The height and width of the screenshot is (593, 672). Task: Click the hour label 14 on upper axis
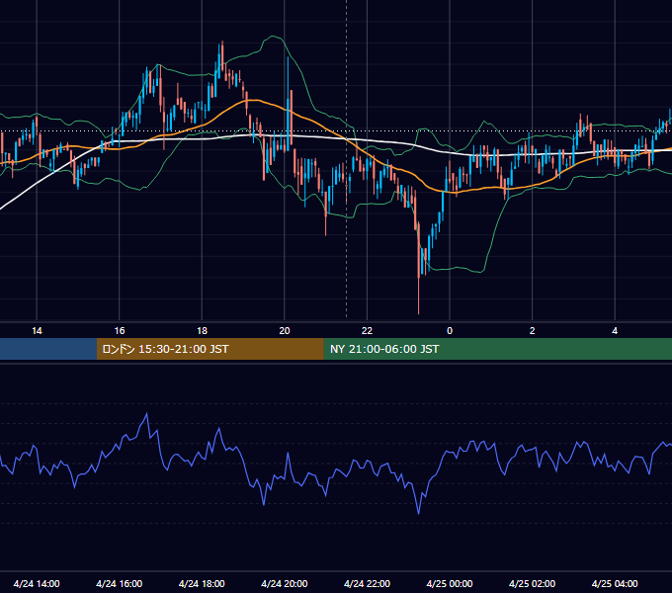click(x=37, y=331)
